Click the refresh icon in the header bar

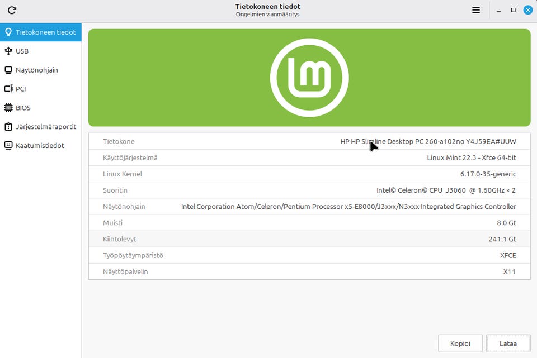tap(12, 10)
